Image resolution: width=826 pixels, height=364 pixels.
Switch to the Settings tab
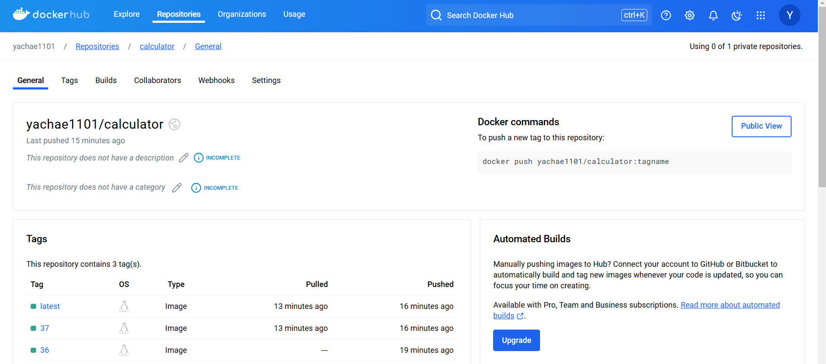[266, 80]
